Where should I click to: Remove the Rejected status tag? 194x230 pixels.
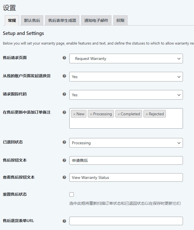click(147, 114)
